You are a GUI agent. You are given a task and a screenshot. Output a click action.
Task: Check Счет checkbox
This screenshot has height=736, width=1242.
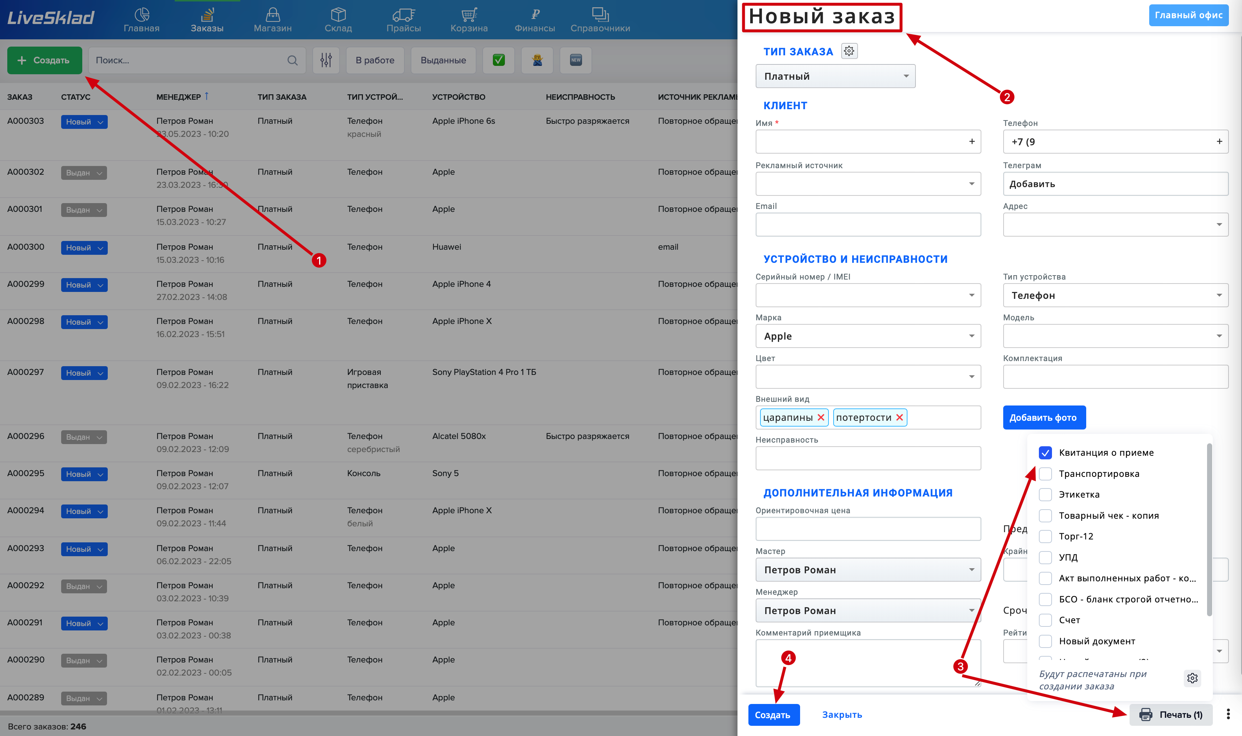point(1045,621)
